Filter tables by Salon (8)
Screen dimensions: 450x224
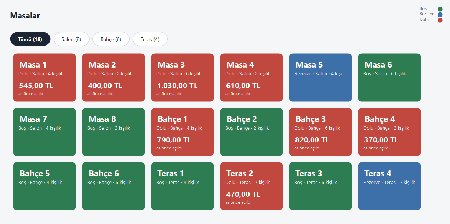click(72, 39)
